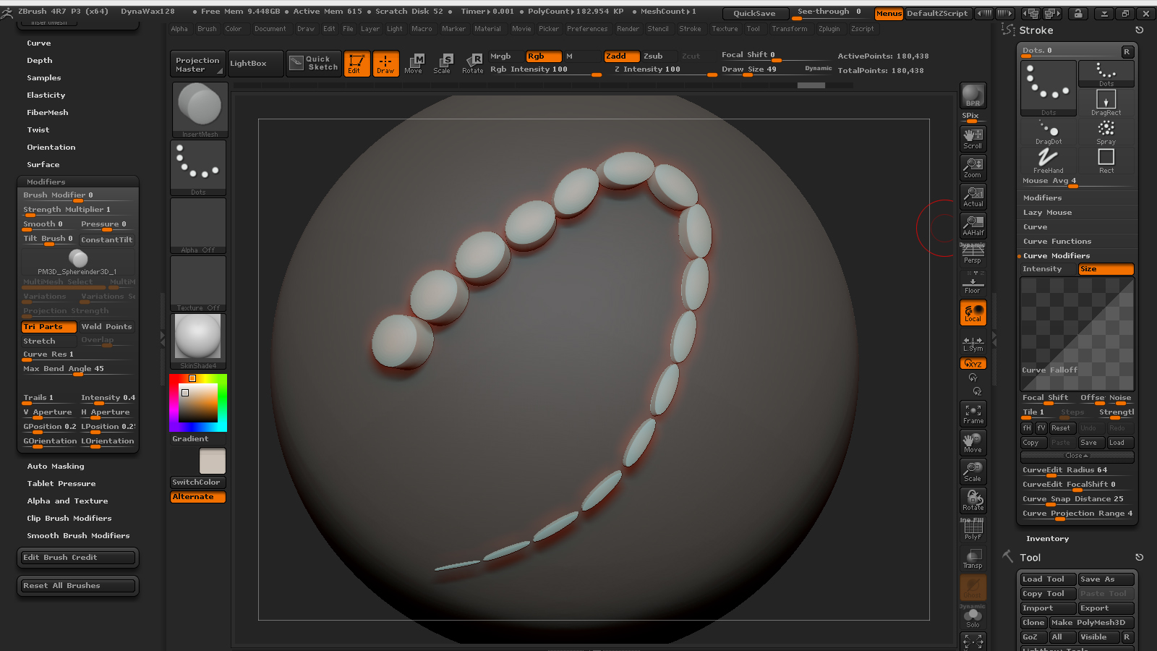
Task: Expand the Lazy Mouse section
Action: coord(1047,213)
